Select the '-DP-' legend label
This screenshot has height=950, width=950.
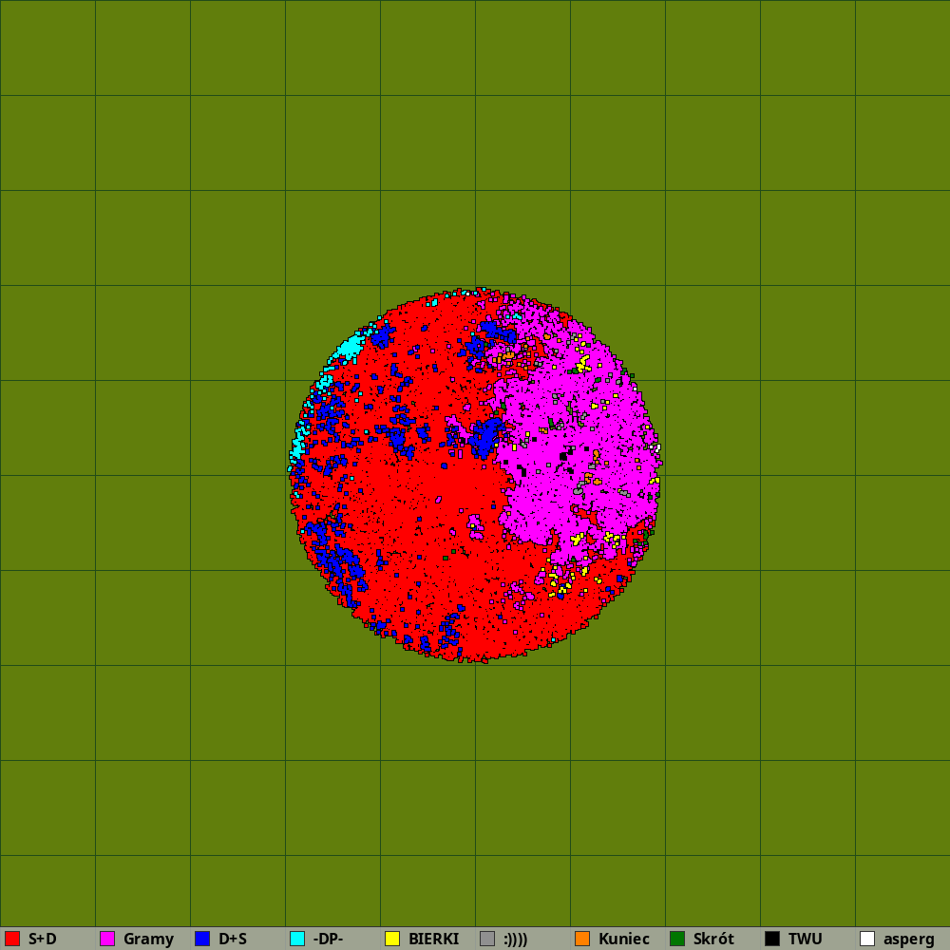click(328, 939)
